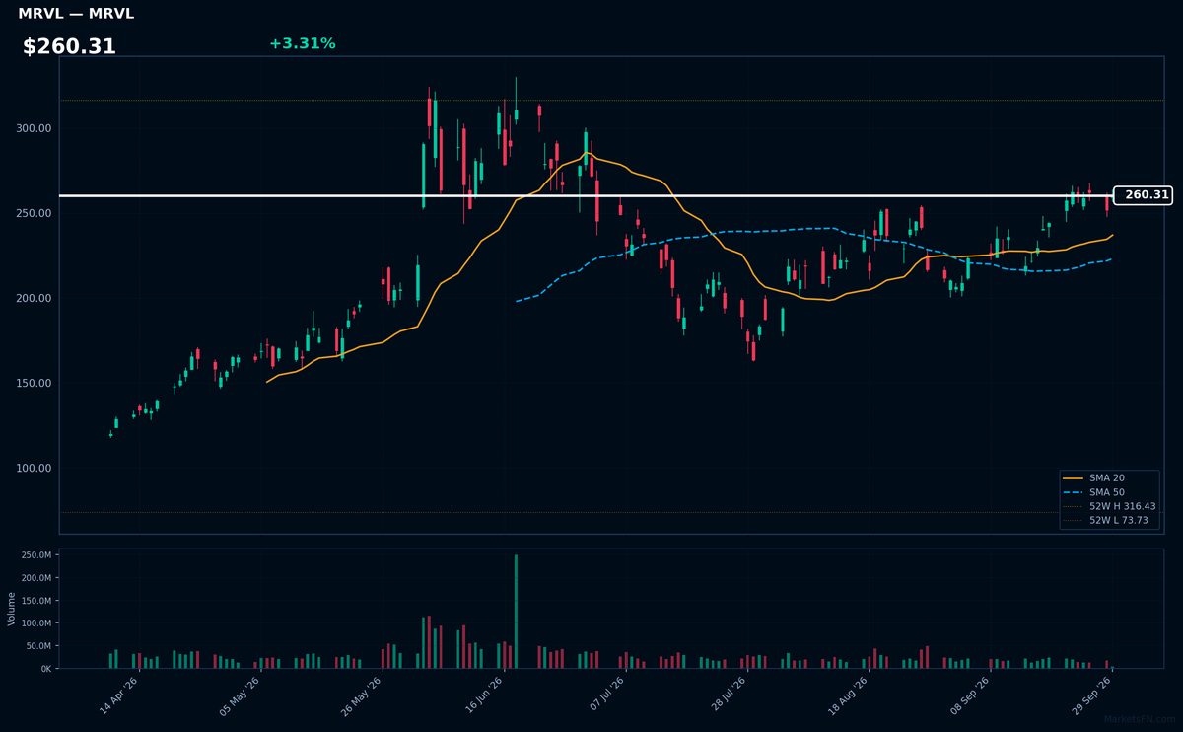
Task: Select the SMA 50 legend entry
Action: (1094, 491)
